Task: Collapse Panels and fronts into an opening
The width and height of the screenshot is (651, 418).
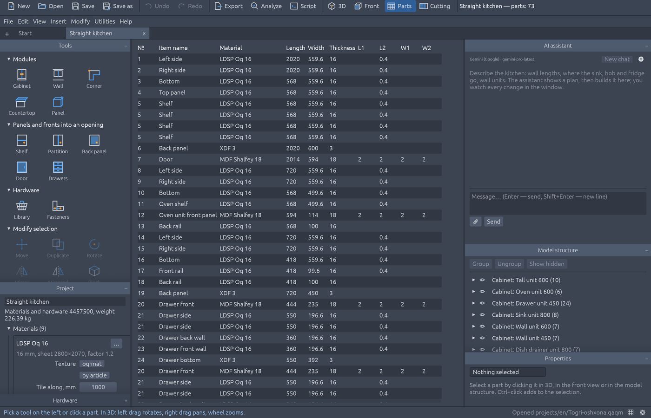Action: coord(8,124)
